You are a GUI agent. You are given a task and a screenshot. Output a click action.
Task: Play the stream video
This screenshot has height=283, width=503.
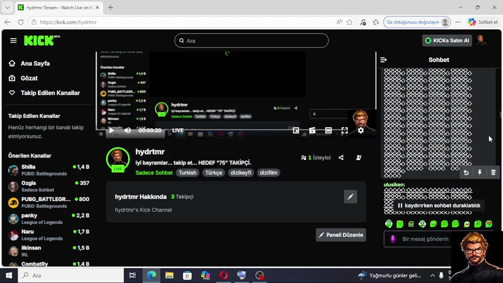click(x=112, y=130)
